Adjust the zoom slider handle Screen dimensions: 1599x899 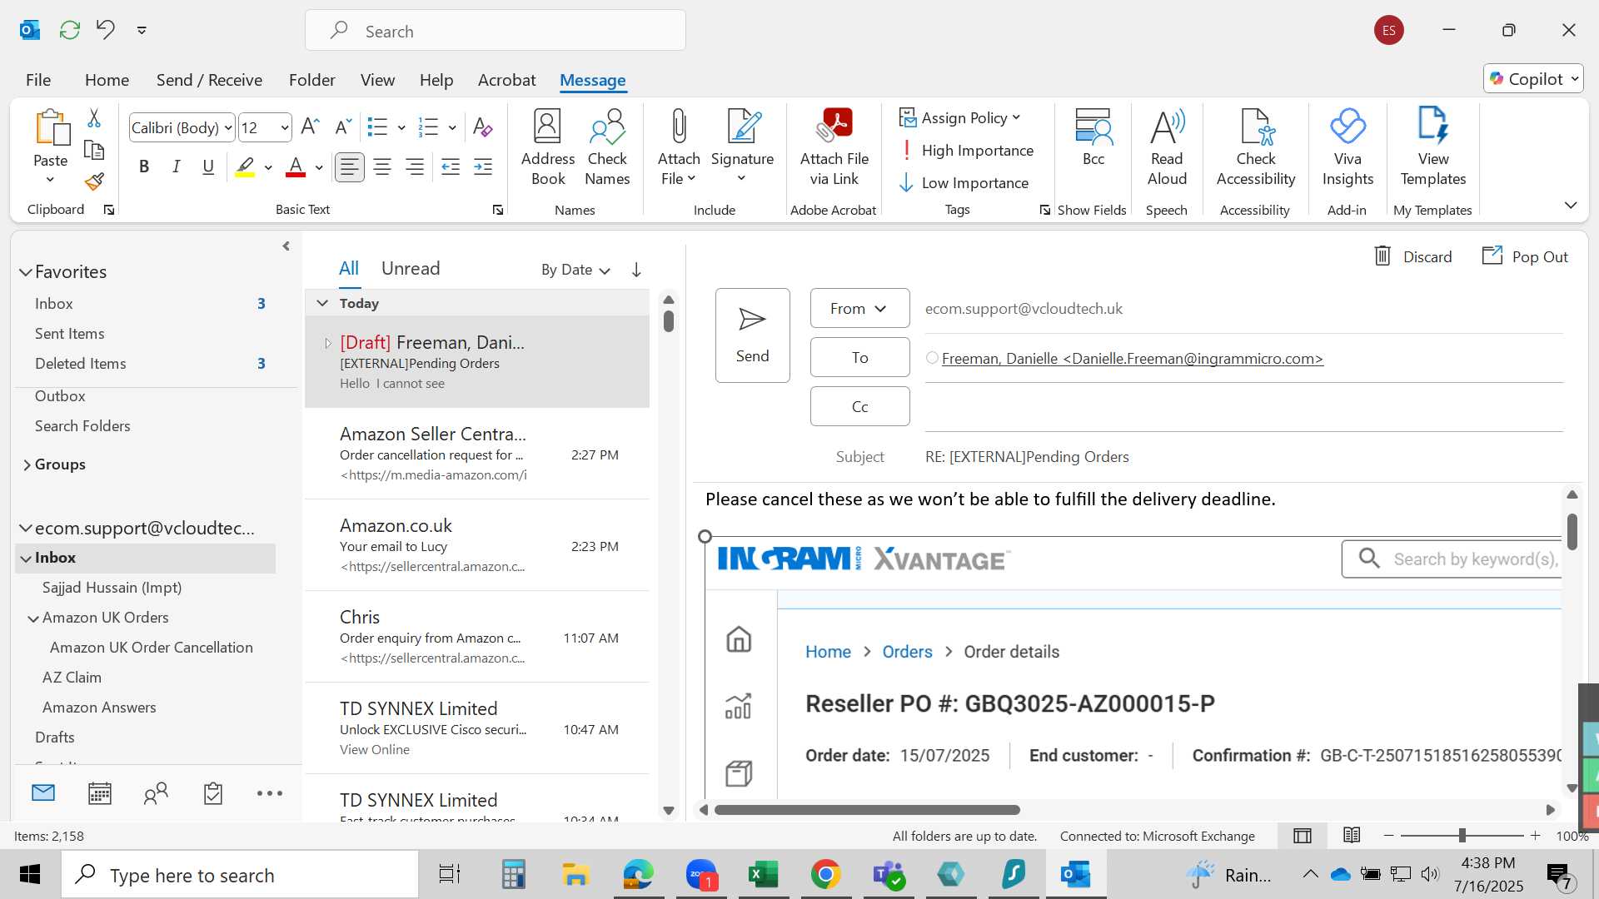pyautogui.click(x=1462, y=835)
